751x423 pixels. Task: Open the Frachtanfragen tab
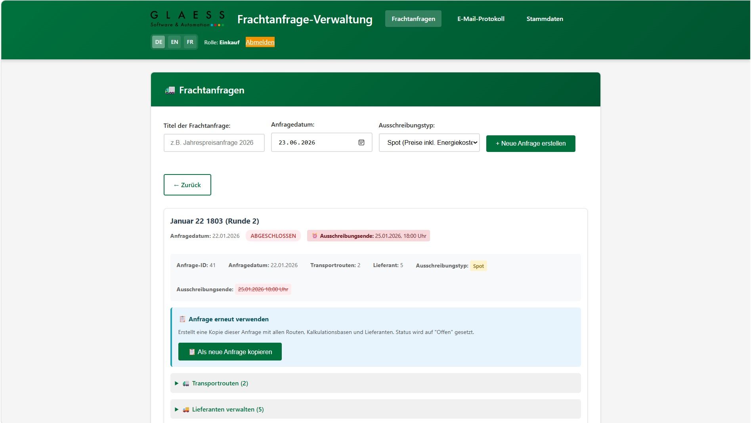click(x=413, y=19)
